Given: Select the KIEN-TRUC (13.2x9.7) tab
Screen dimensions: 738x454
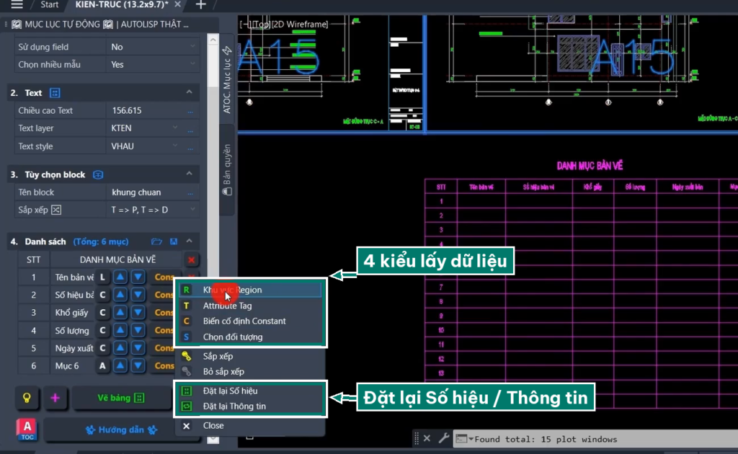Looking at the screenshot, I should point(121,5).
